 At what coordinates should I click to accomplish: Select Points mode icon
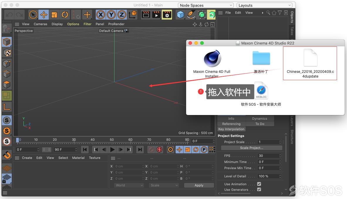click(x=7, y=64)
